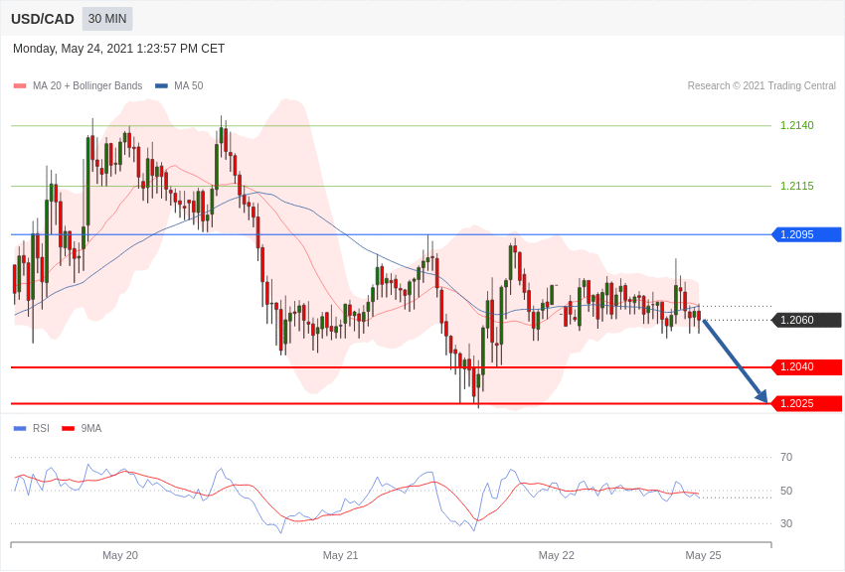Viewport: 845px width, 572px height.
Task: Click the 9MA legend label
Action: (91, 428)
